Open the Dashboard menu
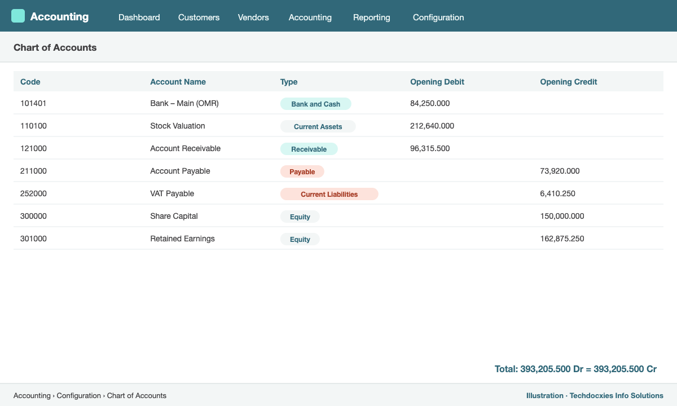Image resolution: width=677 pixels, height=406 pixels. click(x=139, y=17)
